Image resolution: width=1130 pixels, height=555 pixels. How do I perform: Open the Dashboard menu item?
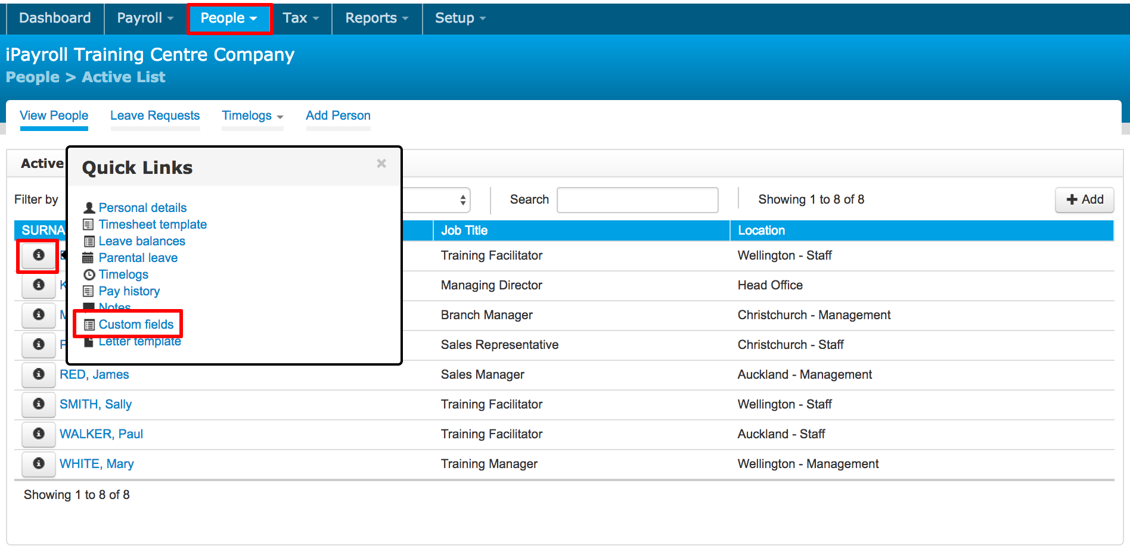pos(55,18)
